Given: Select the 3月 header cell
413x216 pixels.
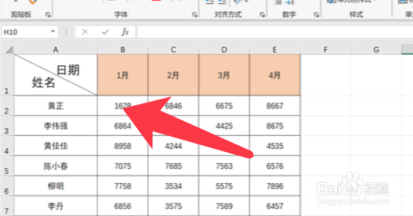Looking at the screenshot, I should click(x=224, y=75).
